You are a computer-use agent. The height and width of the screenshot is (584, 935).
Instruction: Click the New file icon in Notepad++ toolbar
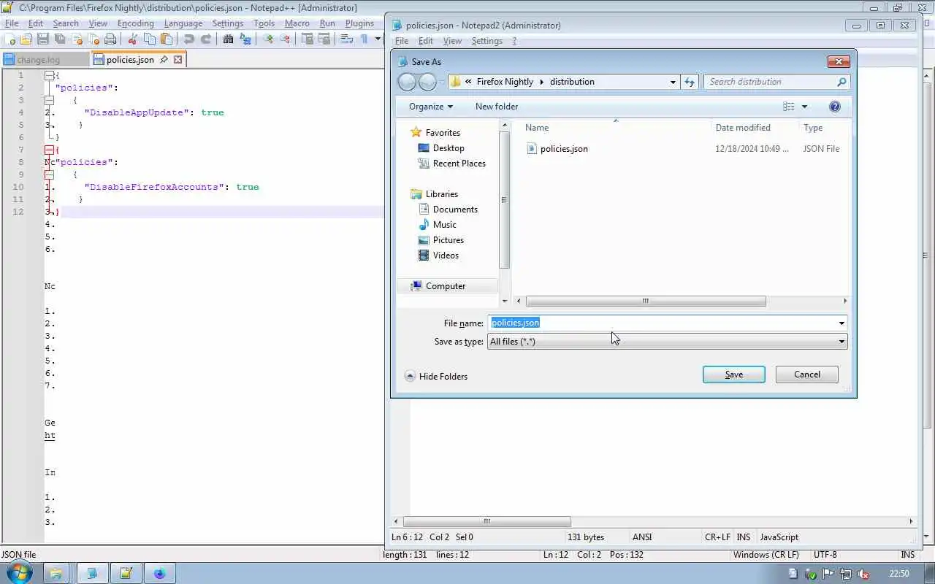point(9,39)
